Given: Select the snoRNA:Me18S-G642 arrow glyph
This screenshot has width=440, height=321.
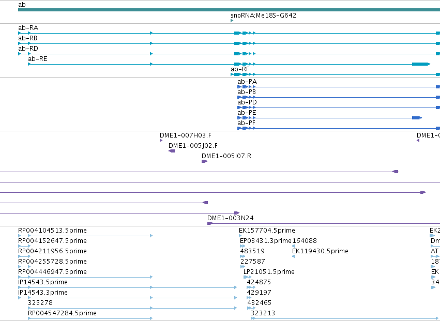Looking at the screenshot, I should tap(232, 21).
